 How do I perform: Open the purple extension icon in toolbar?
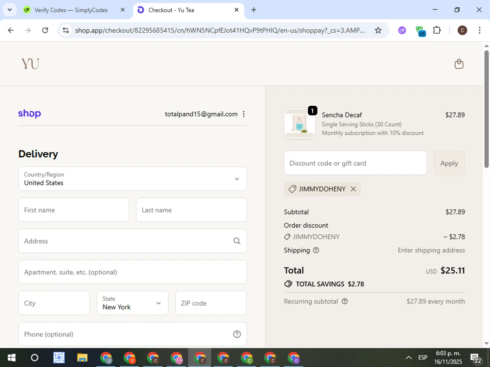pos(402,30)
